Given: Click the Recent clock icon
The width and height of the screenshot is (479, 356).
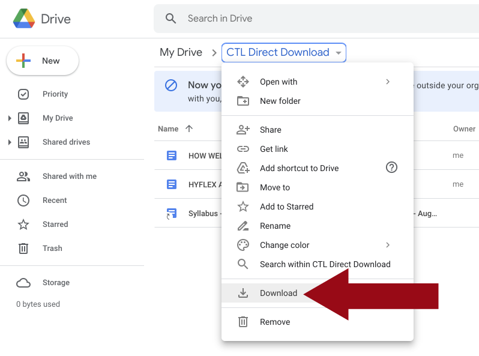Looking at the screenshot, I should click(x=23, y=201).
